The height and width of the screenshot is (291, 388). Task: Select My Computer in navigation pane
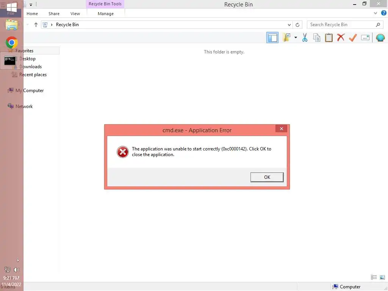30,91
